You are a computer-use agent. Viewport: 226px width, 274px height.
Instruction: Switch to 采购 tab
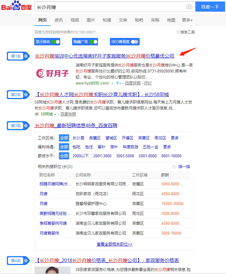pyautogui.click(x=155, y=20)
